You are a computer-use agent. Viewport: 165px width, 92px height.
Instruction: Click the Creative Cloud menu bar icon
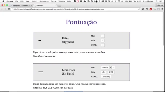(103, 1)
